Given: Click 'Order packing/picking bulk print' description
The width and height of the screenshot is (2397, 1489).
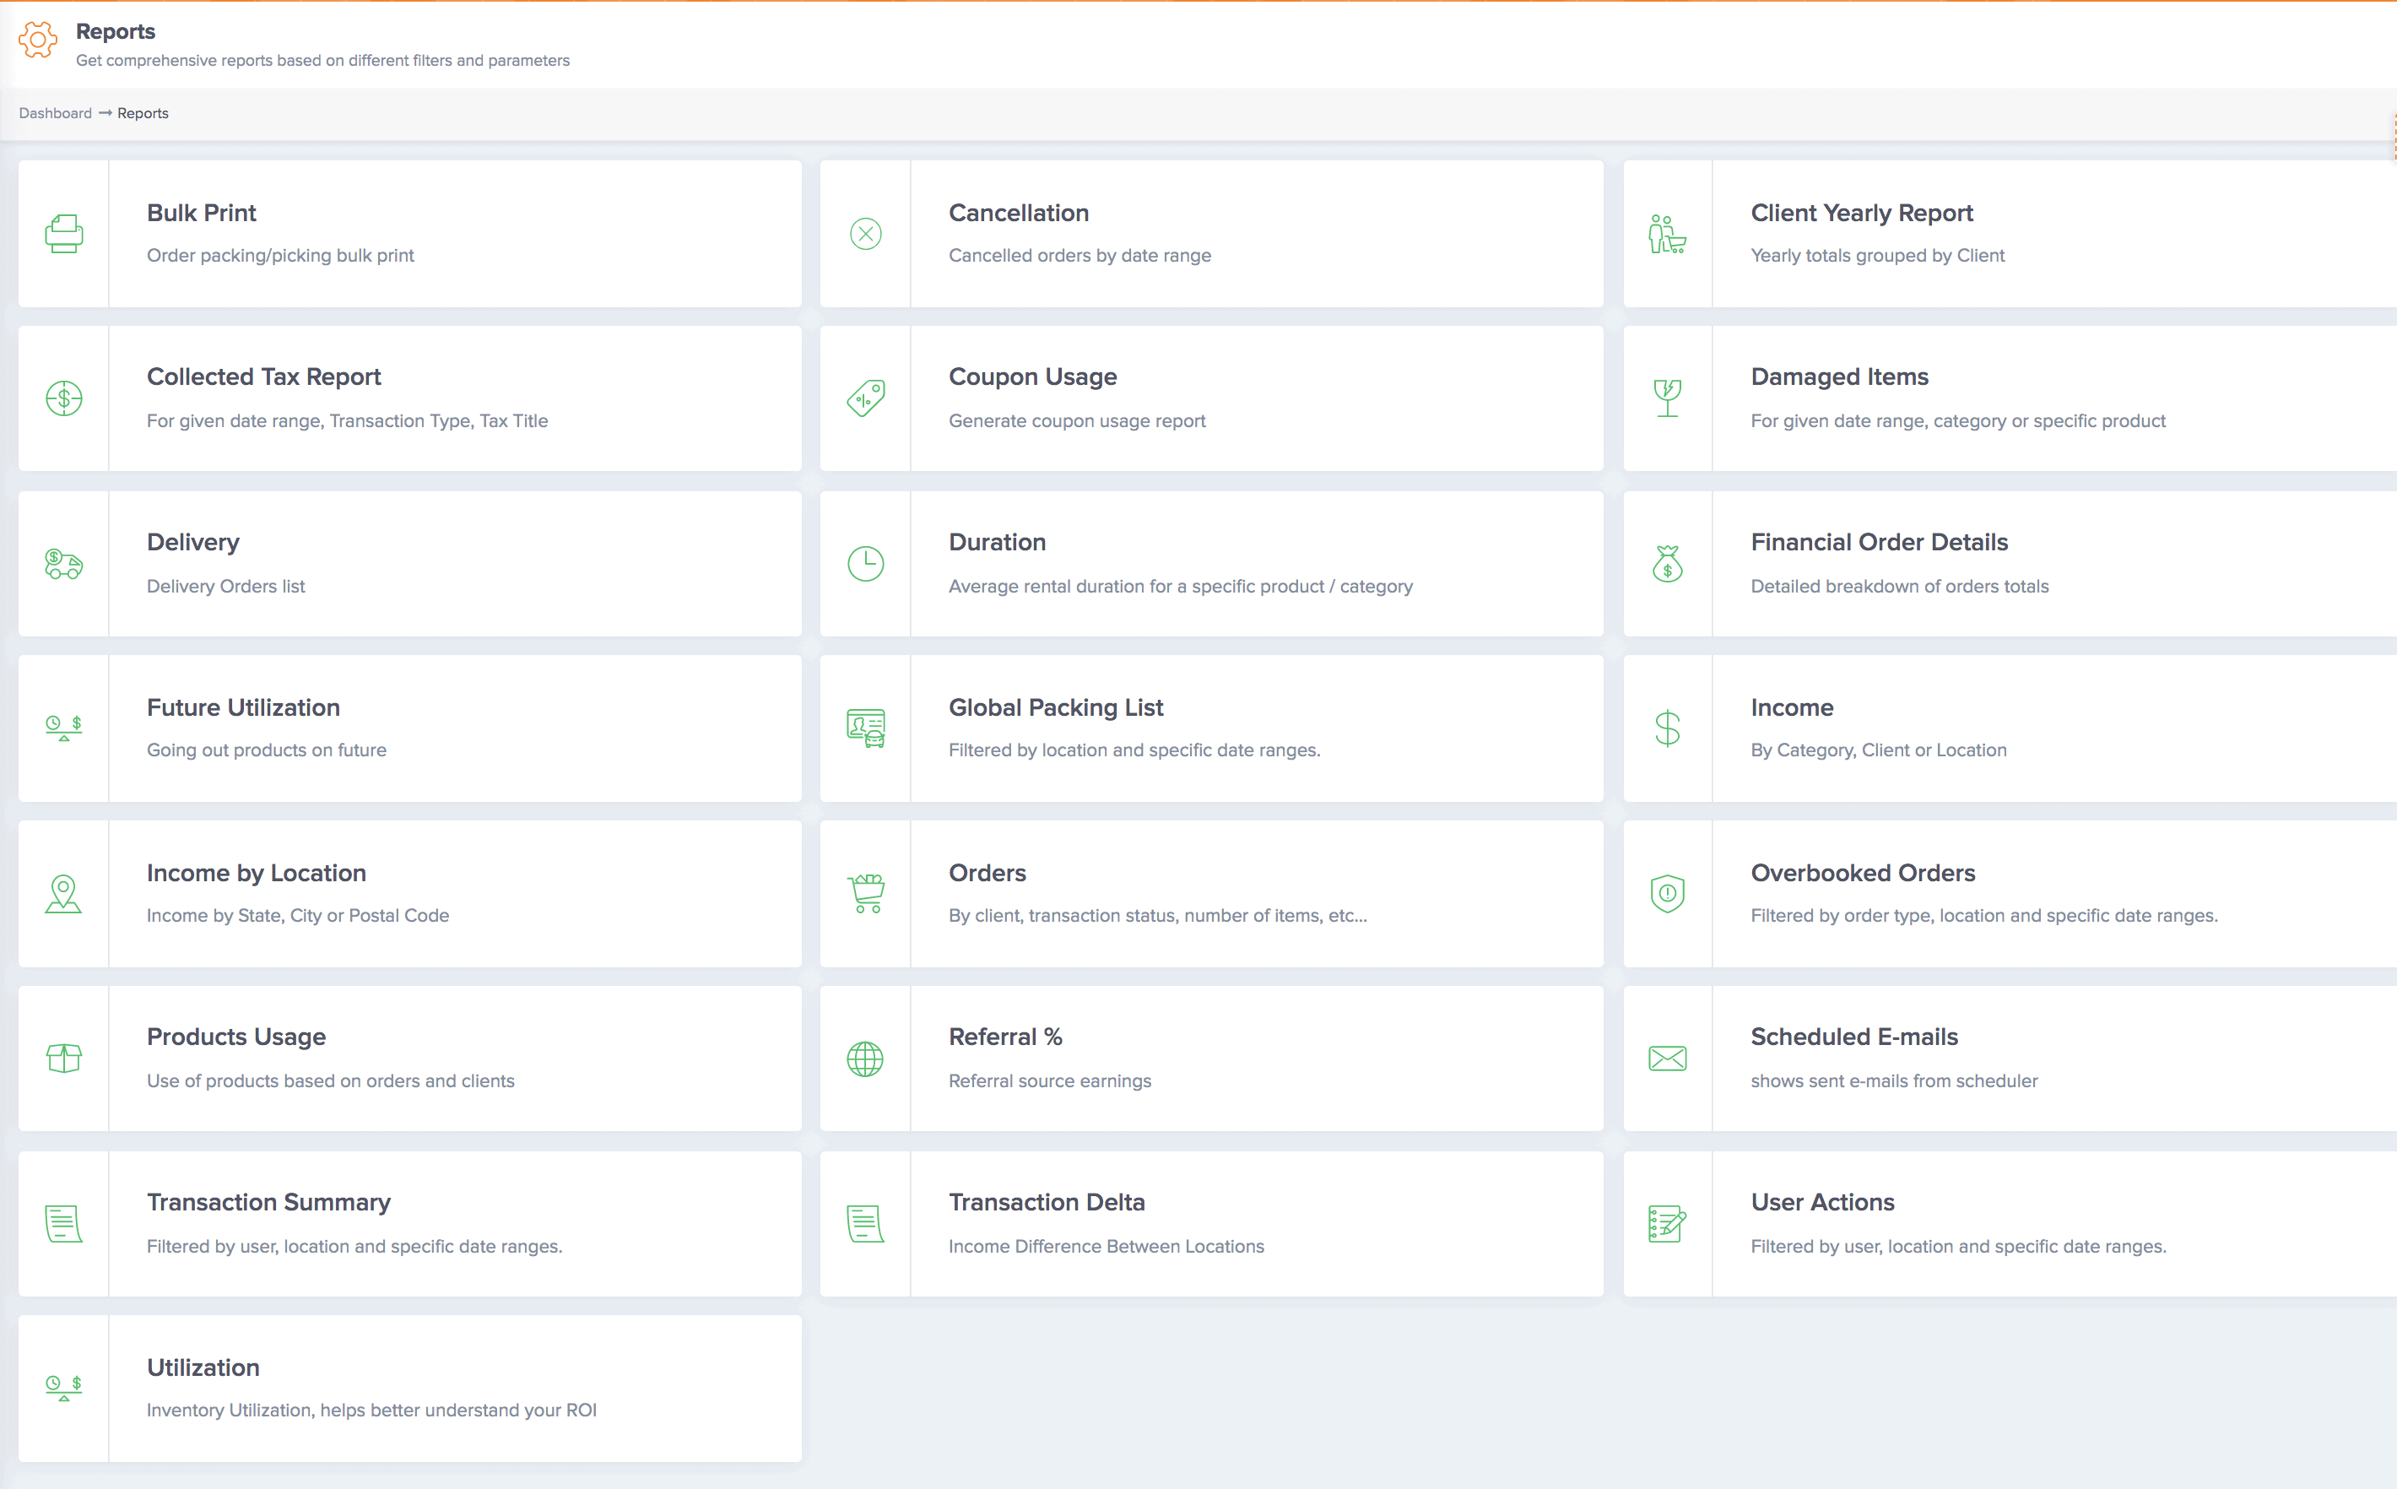Looking at the screenshot, I should [x=280, y=256].
